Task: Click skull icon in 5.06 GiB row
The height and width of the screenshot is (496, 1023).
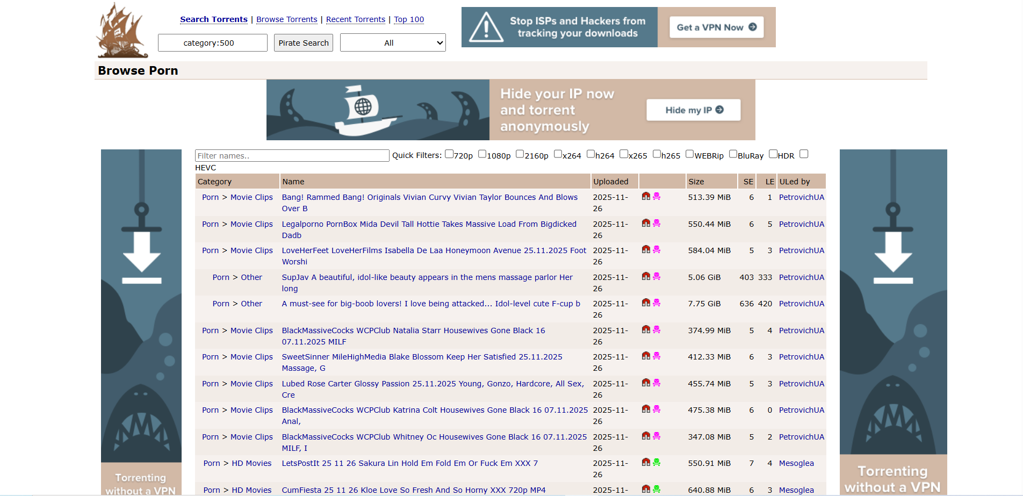Action: pos(657,276)
